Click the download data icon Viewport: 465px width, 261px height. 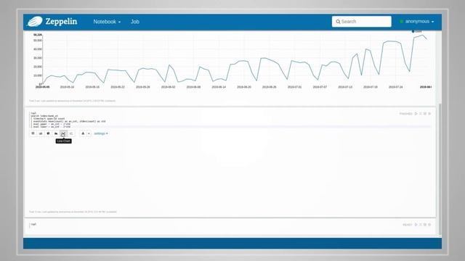[83, 133]
